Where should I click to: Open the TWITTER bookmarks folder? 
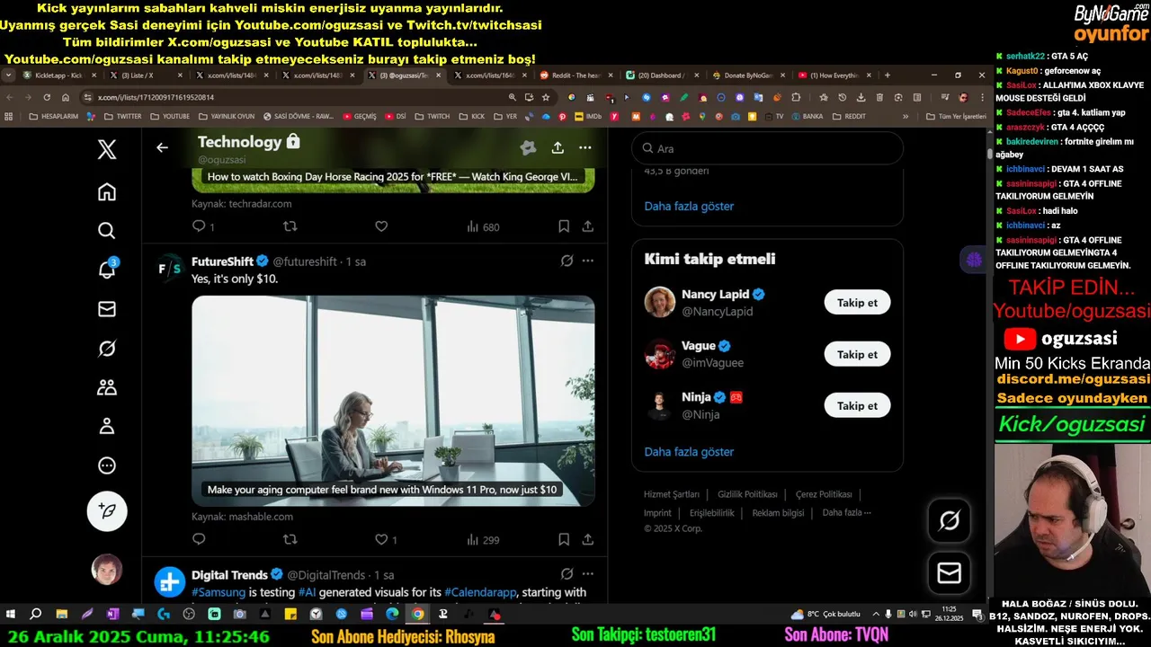pos(121,116)
